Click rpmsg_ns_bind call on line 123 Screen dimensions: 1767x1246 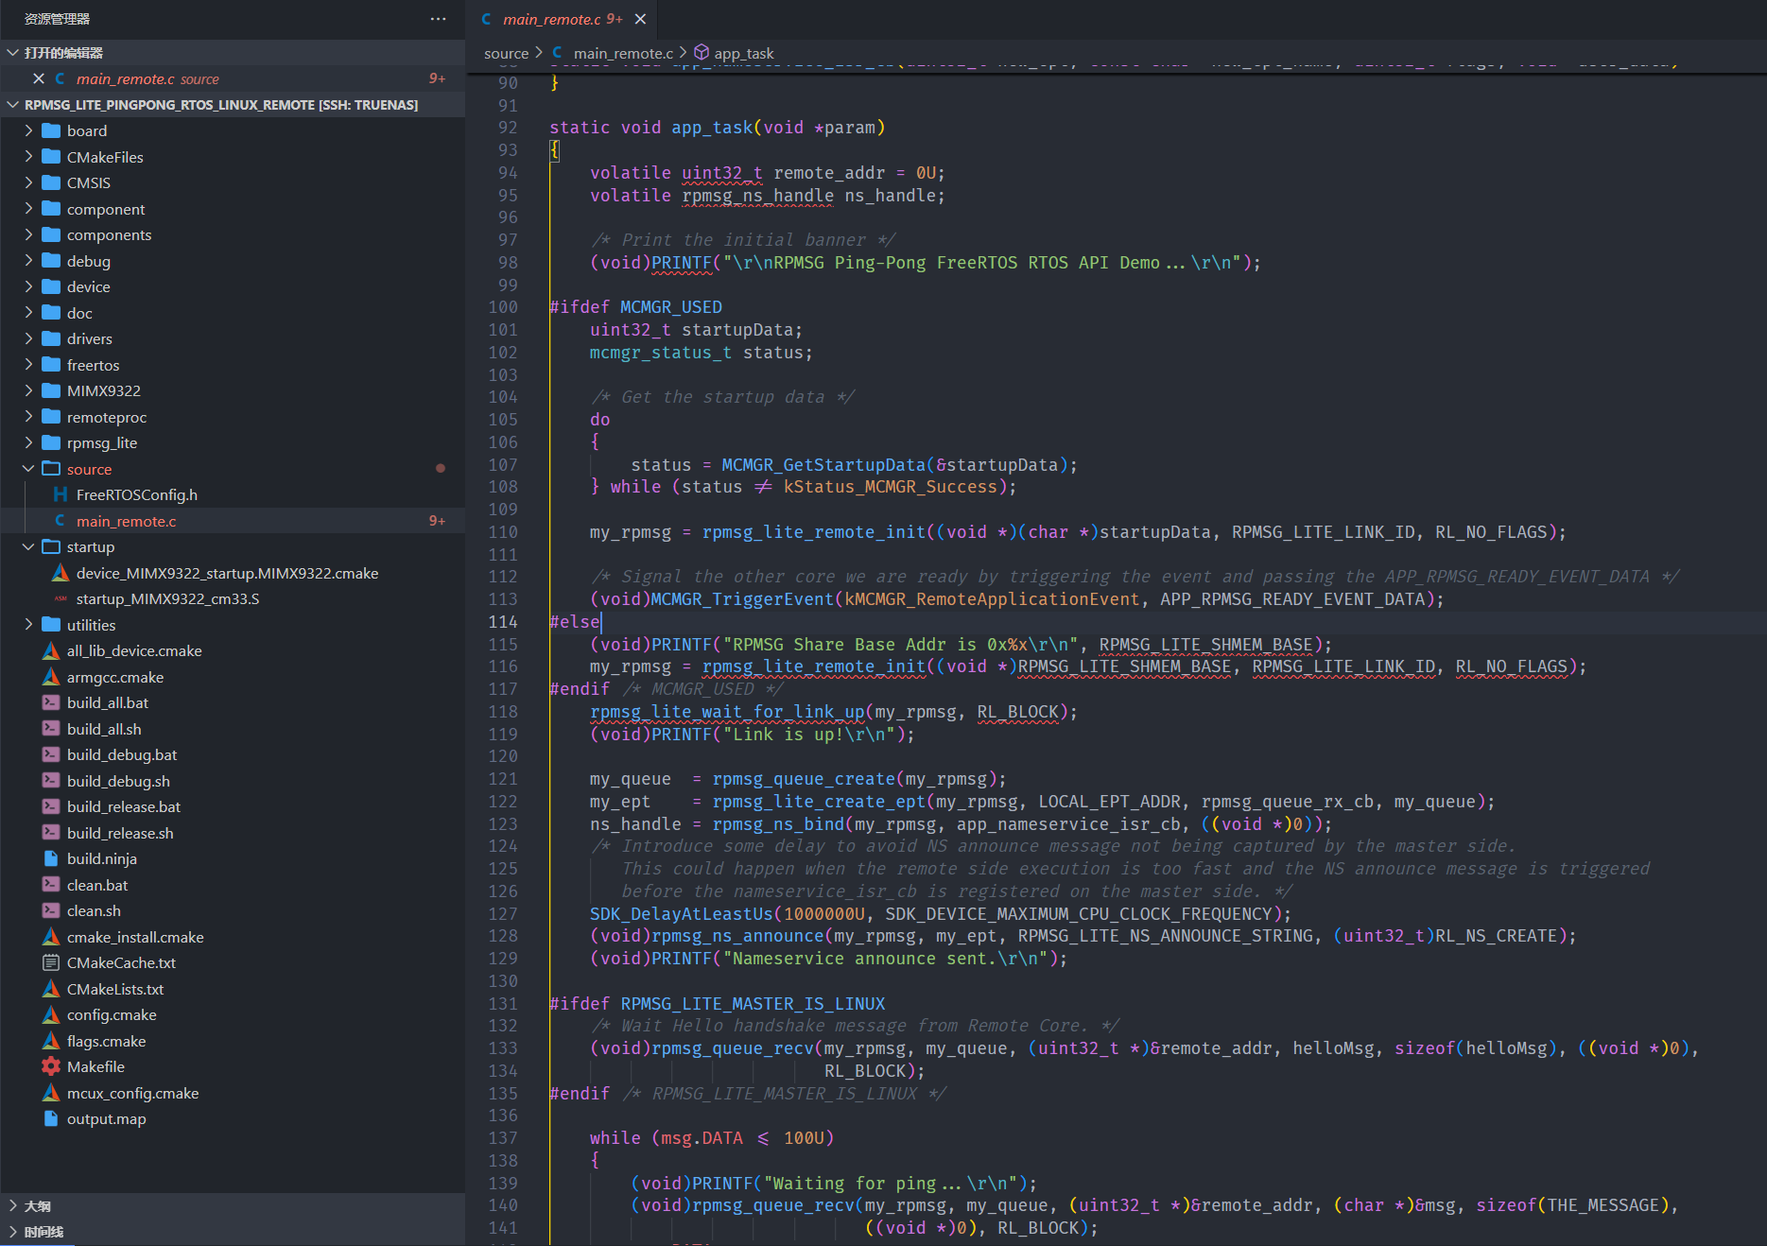coord(778,824)
